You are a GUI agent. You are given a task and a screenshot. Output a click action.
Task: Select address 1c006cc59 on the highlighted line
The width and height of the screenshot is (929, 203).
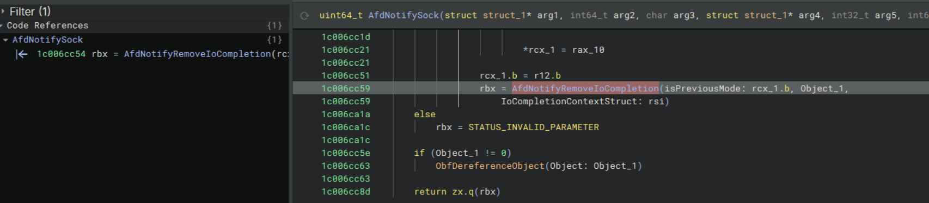click(345, 88)
